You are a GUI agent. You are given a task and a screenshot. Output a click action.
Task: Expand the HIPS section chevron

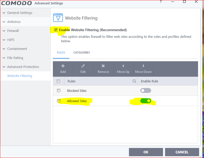pyautogui.click(x=4, y=40)
